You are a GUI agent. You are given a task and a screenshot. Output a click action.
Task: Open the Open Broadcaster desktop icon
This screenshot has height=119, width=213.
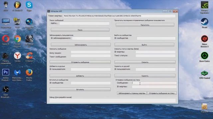click(6, 90)
